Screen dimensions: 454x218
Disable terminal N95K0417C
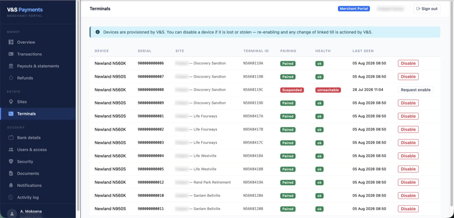click(408, 143)
